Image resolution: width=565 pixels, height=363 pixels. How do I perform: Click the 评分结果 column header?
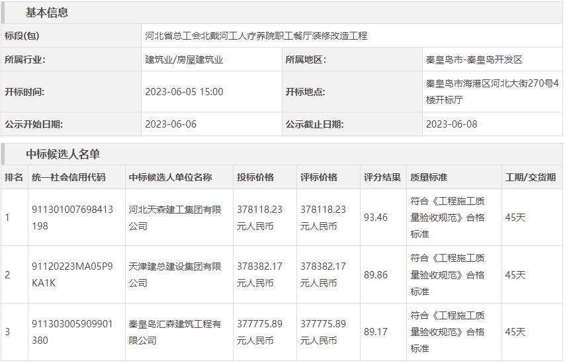[382, 177]
